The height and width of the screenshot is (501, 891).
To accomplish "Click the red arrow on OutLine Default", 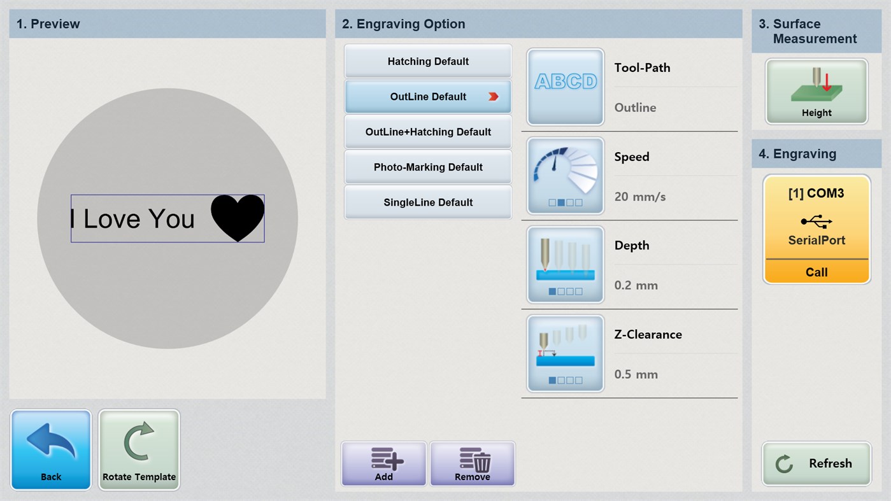I will tap(492, 96).
